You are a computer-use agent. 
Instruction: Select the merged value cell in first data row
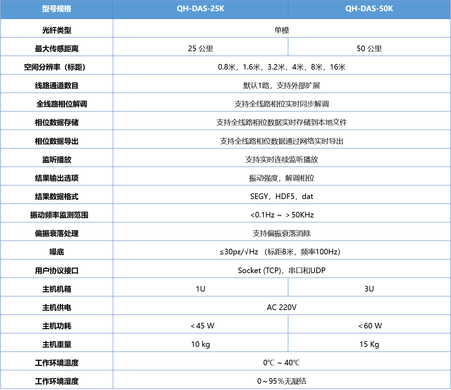click(x=282, y=28)
